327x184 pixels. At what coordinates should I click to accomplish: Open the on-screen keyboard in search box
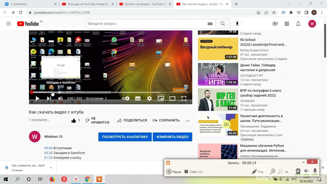click(210, 24)
